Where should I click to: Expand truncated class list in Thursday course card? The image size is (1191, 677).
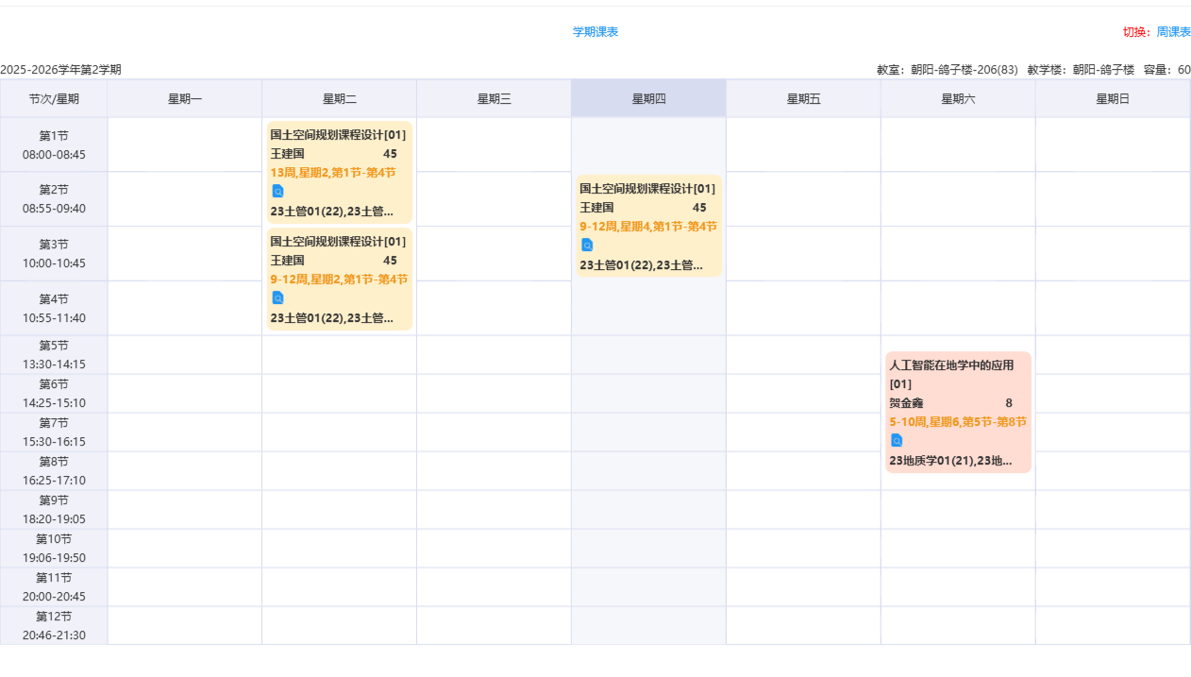tap(641, 265)
